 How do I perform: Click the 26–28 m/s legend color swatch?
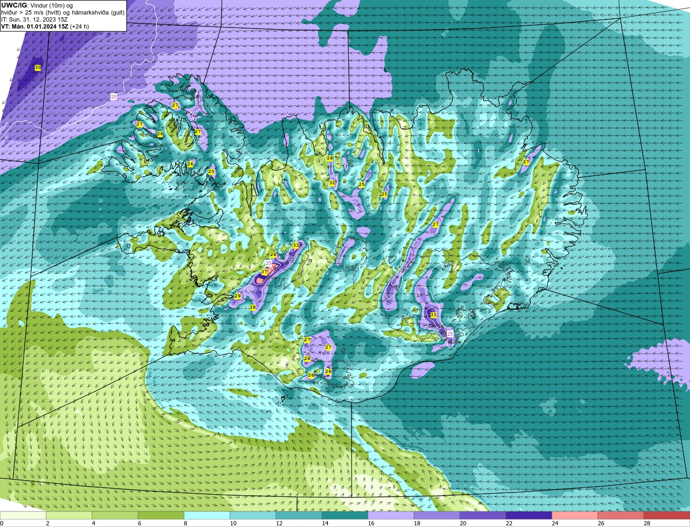(x=622, y=515)
